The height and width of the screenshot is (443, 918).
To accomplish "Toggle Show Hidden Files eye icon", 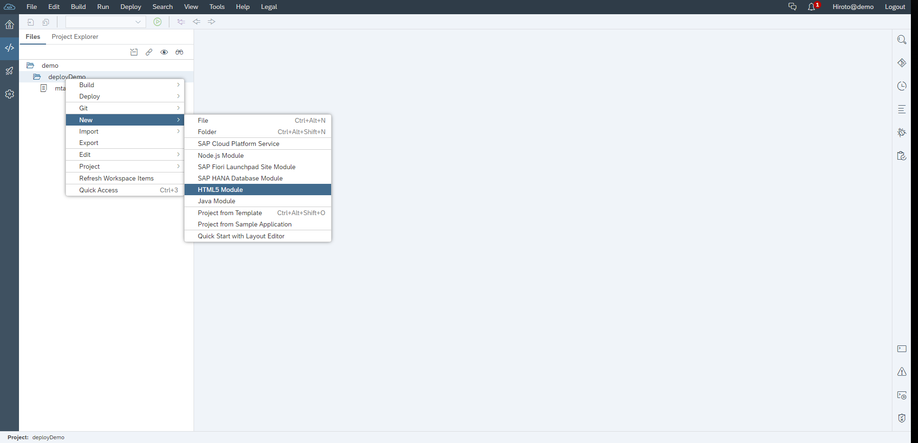I will click(164, 52).
